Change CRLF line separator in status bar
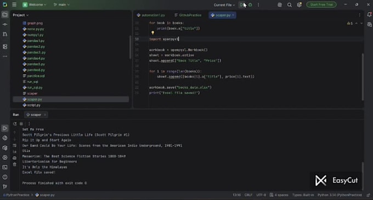 [x=248, y=195]
